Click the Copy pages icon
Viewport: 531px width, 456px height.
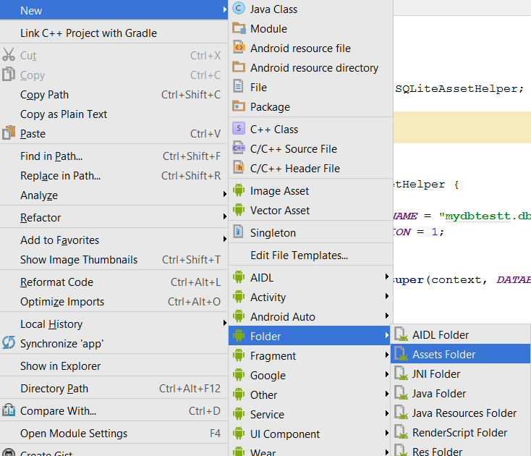[9, 75]
